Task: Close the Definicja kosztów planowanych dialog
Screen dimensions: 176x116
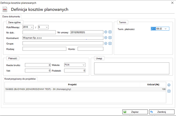Action: (173, 3)
